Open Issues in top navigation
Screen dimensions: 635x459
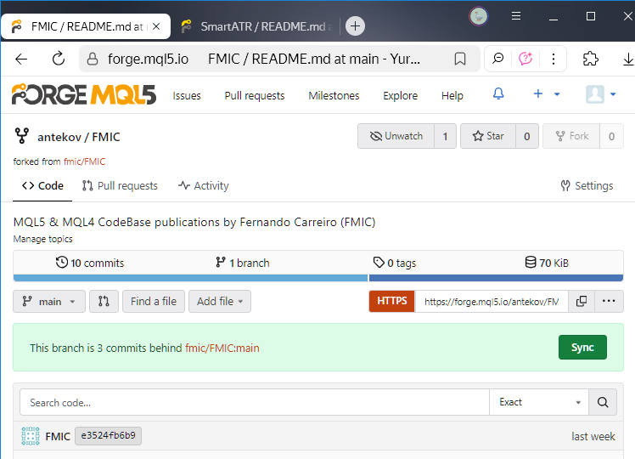pyautogui.click(x=187, y=96)
